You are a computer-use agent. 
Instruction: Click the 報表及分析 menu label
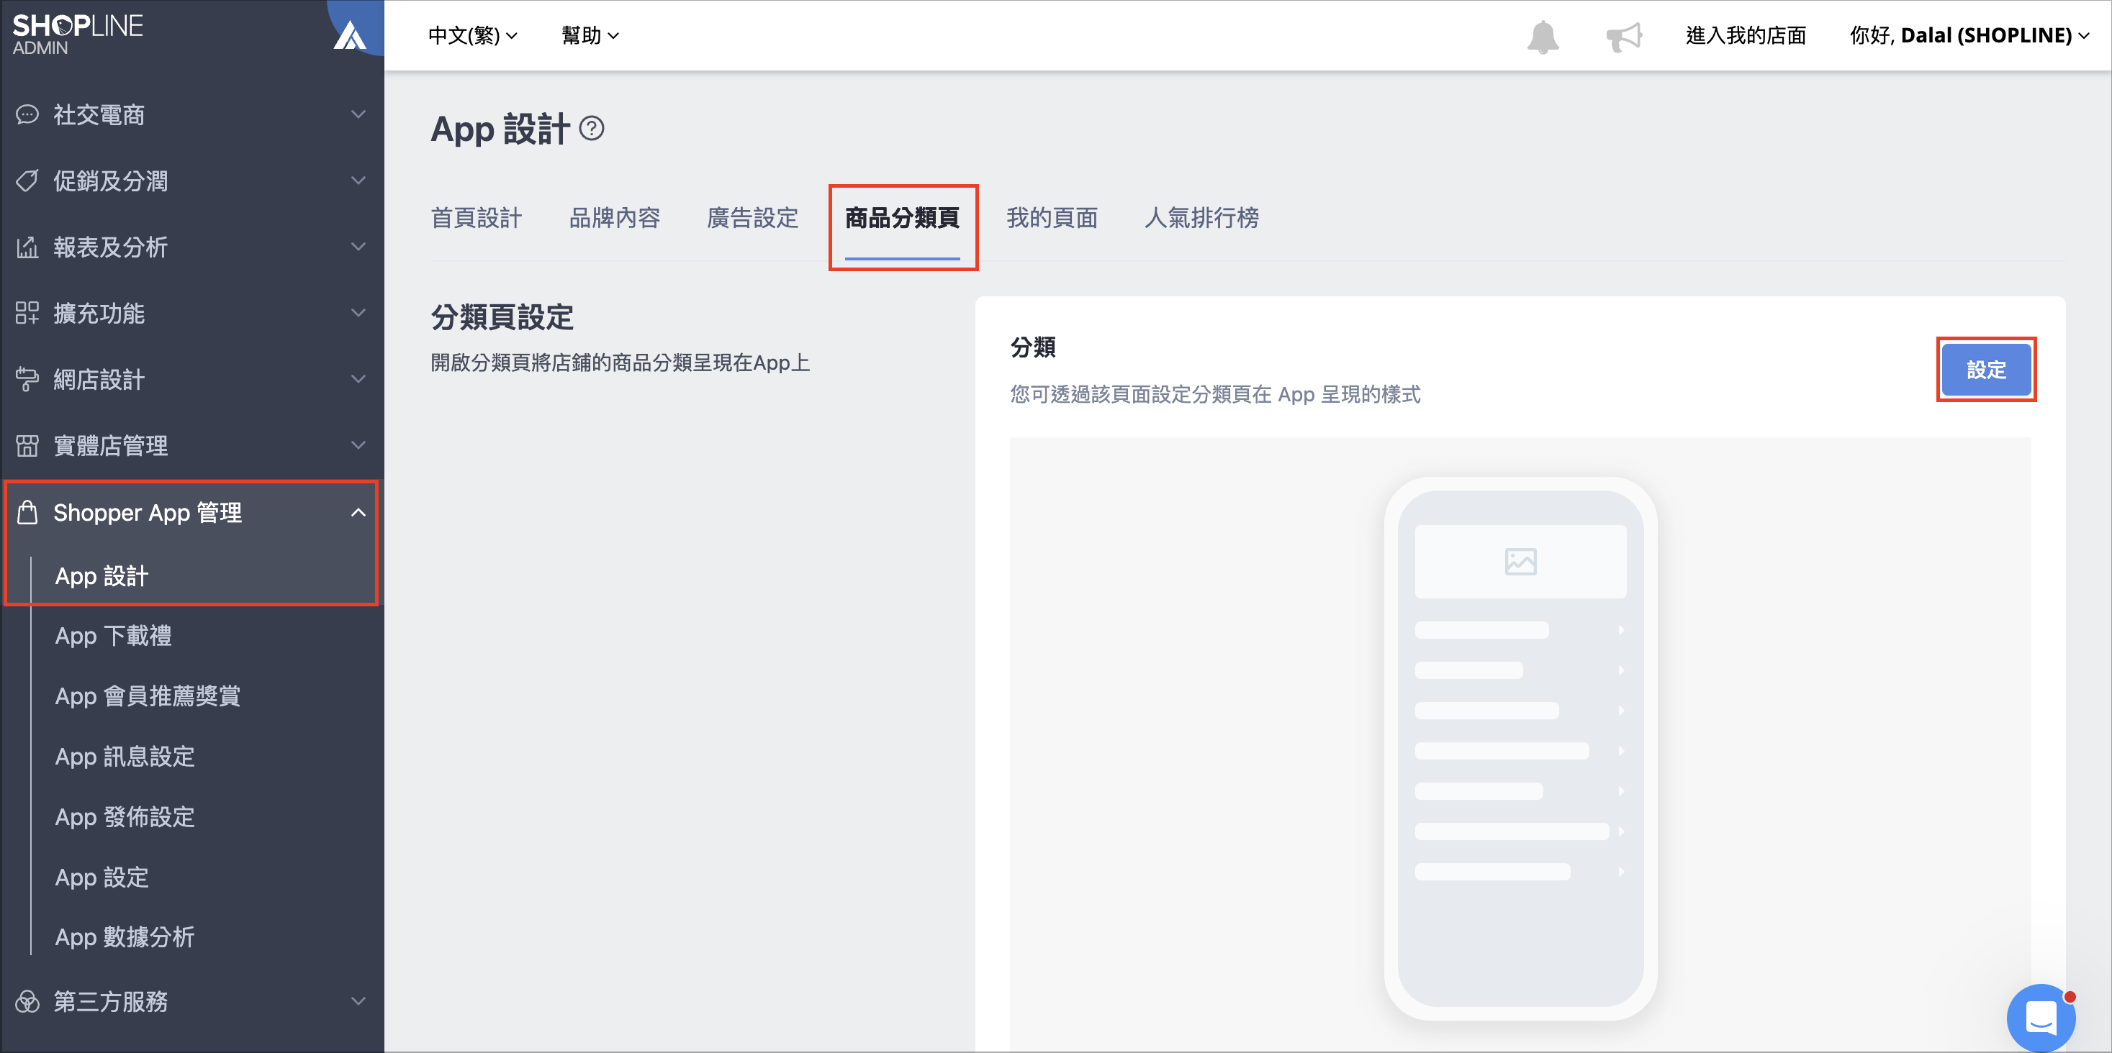tap(111, 247)
